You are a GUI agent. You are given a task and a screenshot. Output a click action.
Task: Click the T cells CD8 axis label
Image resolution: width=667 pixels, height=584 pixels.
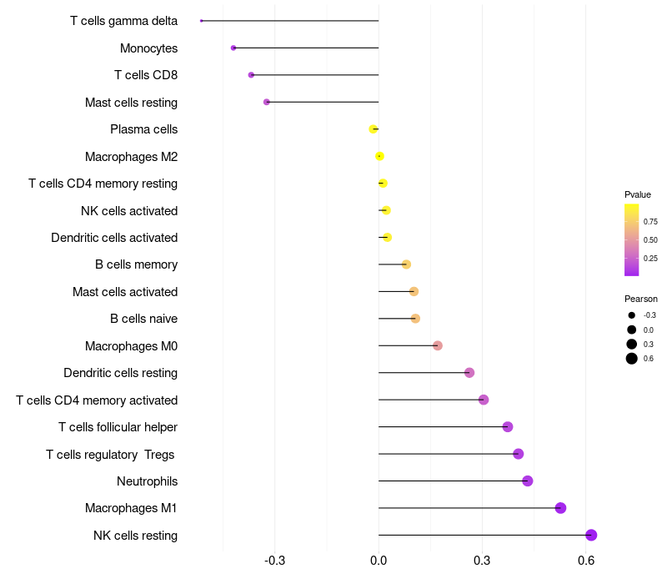[x=146, y=75]
